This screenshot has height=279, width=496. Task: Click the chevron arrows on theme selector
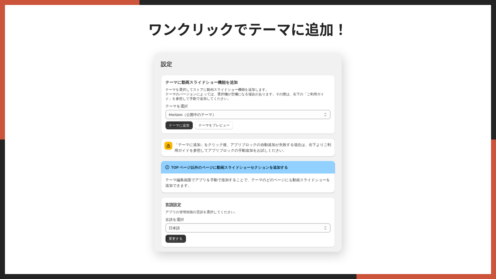(325, 115)
